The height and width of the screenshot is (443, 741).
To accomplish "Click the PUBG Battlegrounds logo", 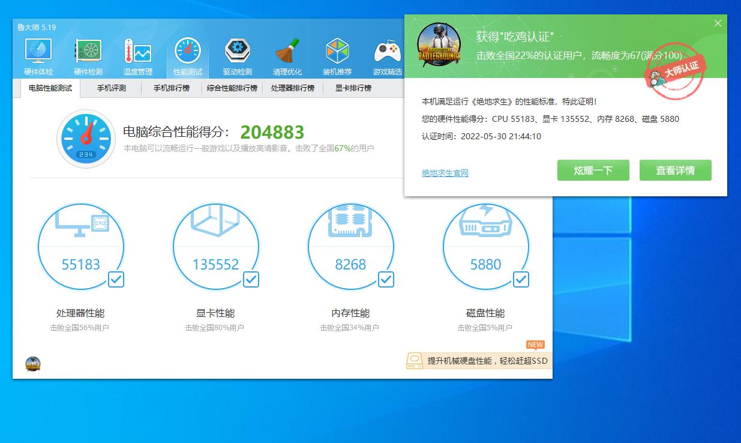I will (439, 44).
